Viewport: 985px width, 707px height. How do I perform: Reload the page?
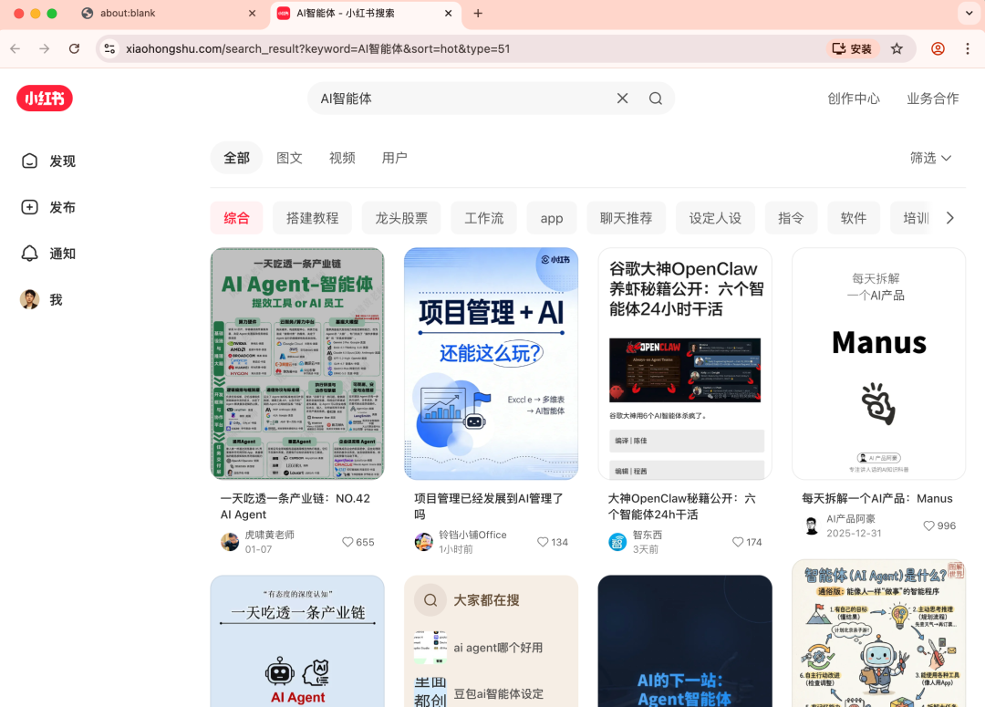click(x=75, y=48)
